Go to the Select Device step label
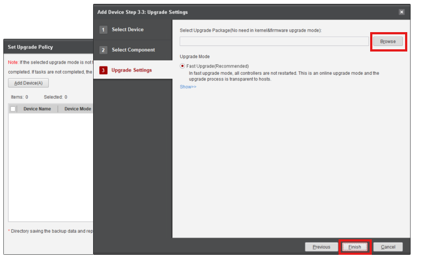Viewport: 425px width, 262px height. [127, 30]
